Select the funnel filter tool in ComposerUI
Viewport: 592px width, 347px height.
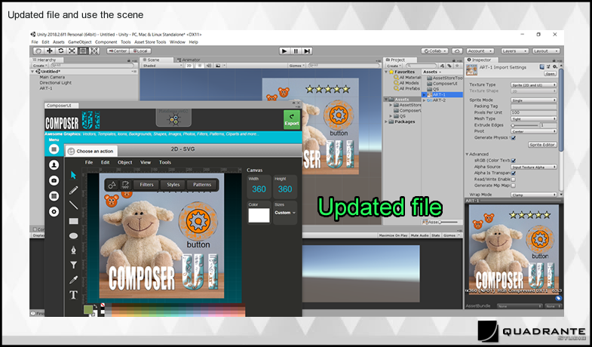pyautogui.click(x=73, y=265)
